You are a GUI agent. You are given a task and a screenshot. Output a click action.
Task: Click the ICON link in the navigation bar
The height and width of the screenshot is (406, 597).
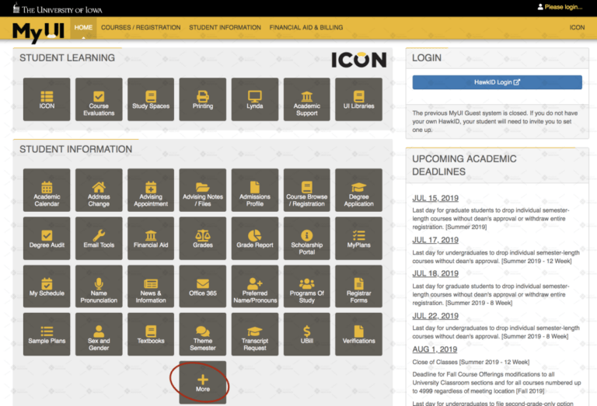(x=577, y=27)
